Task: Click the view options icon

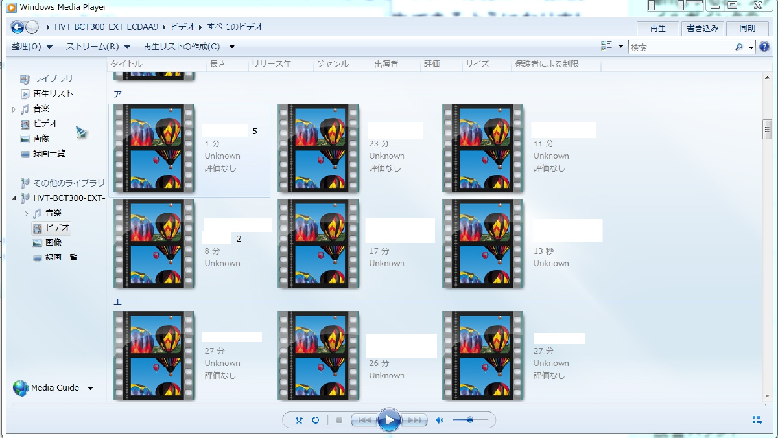Action: point(606,47)
